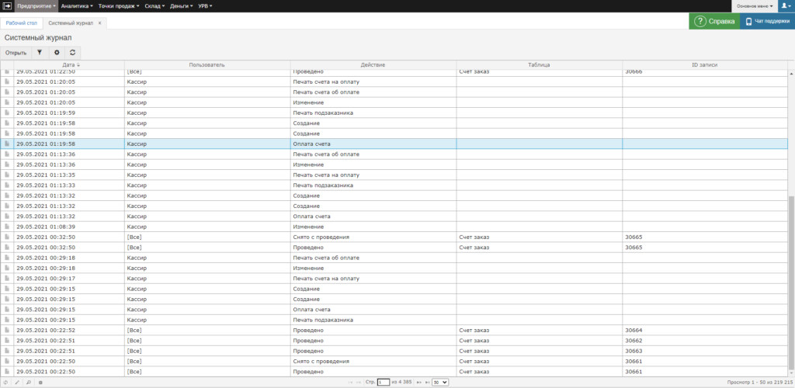
Task: Open Чат поддержки
Action: pyautogui.click(x=767, y=22)
